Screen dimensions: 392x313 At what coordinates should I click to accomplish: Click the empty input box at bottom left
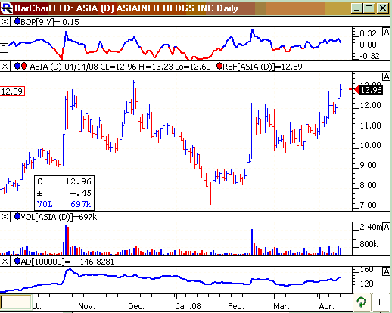coord(16,302)
